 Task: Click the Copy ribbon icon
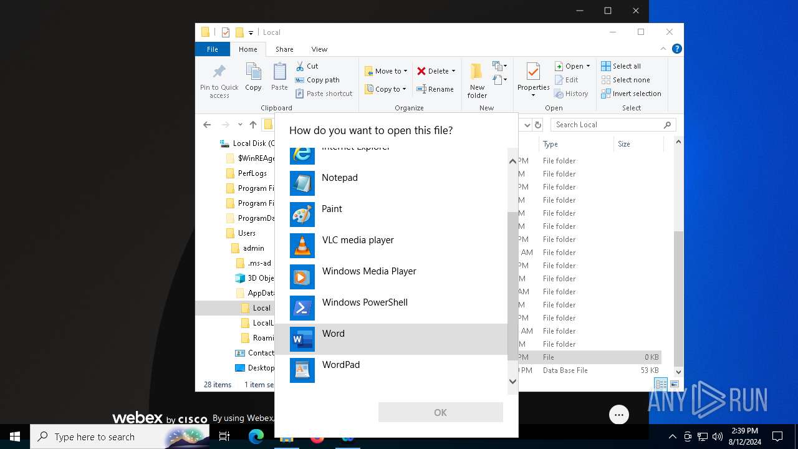click(253, 77)
